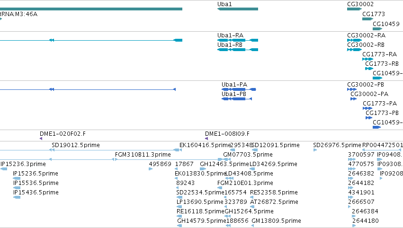
Task: Select the DME1-020F02.F marker arrow
Action: coord(41,139)
